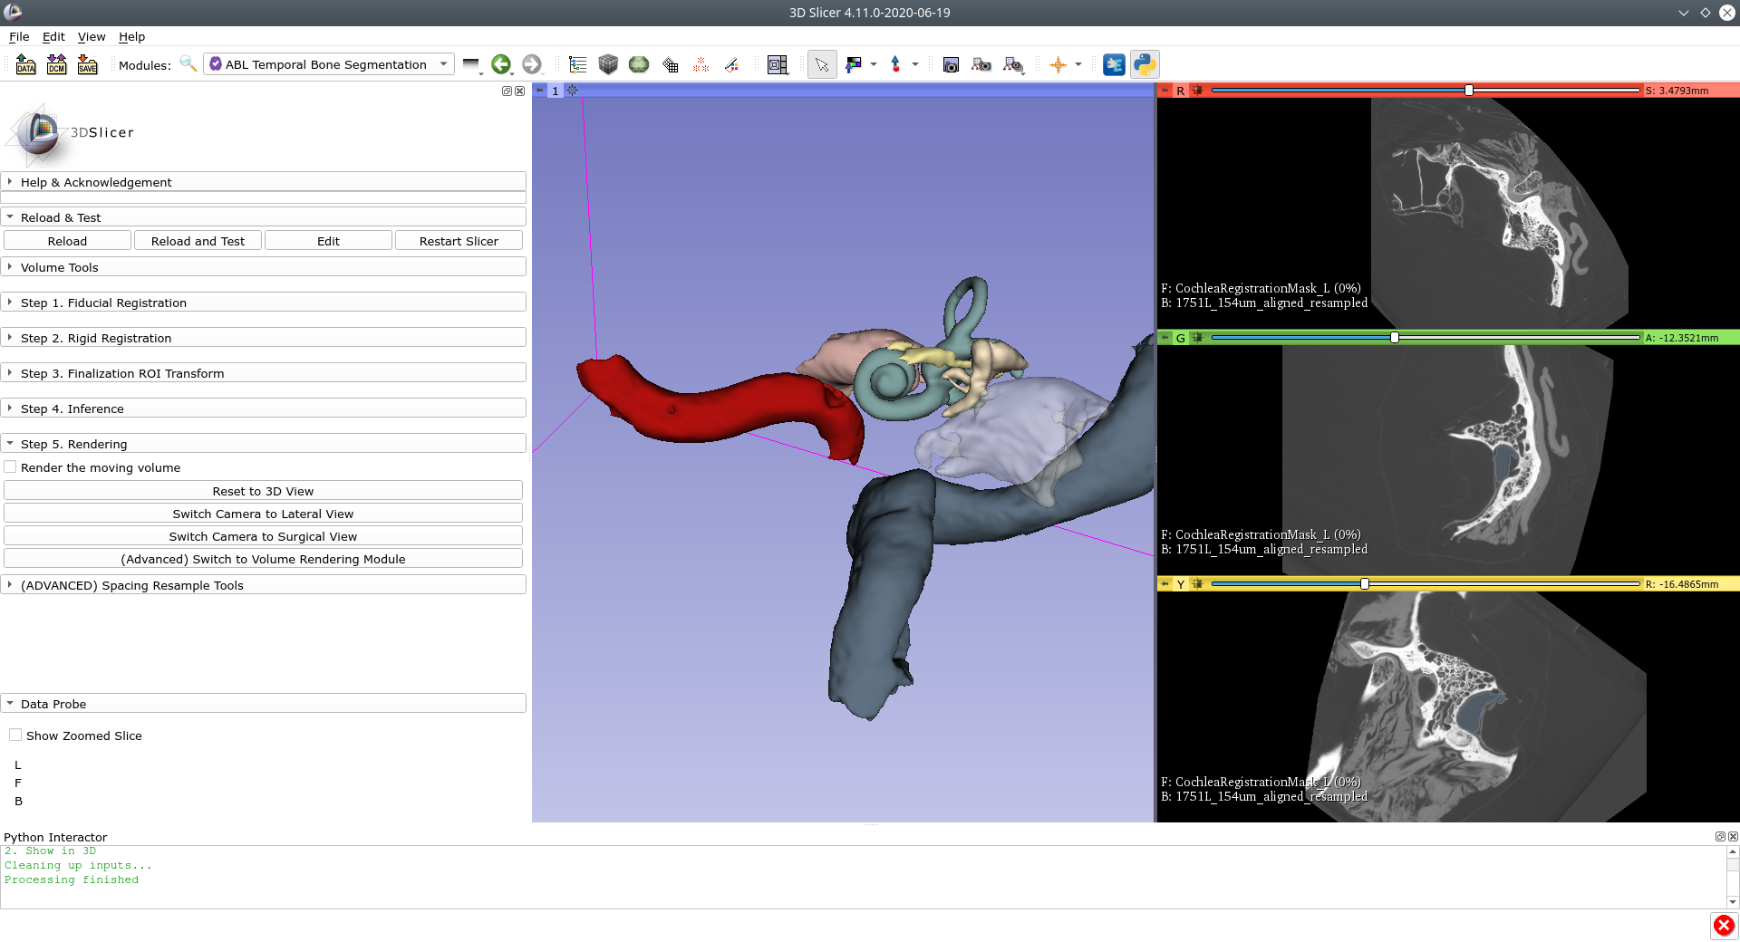
Task: Open the Help menu
Action: pos(131,36)
